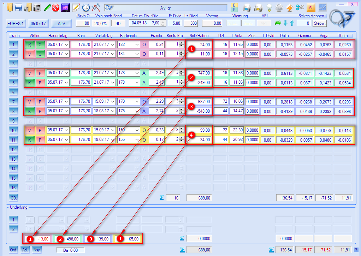Image resolution: width=361 pixels, height=256 pixels.
Task: Toggle the V action button in row 4
Action: 30,73
